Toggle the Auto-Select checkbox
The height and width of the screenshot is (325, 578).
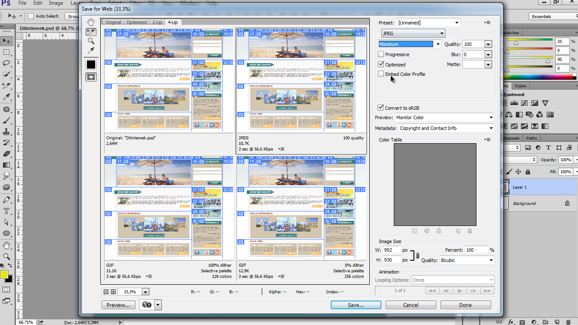31,16
